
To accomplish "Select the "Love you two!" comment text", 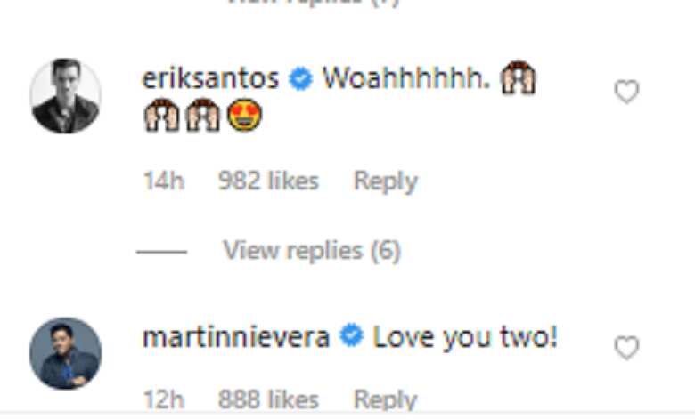I will click(x=465, y=338).
